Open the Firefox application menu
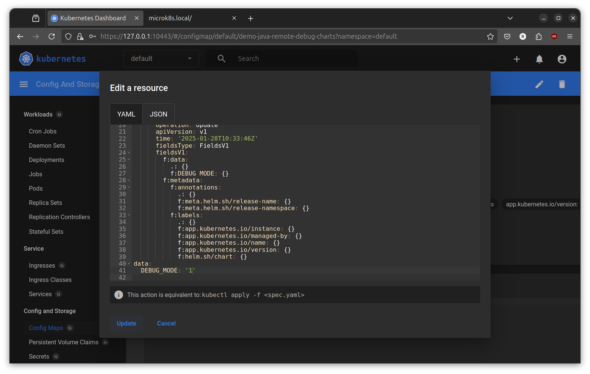The width and height of the screenshot is (590, 374). click(x=570, y=36)
